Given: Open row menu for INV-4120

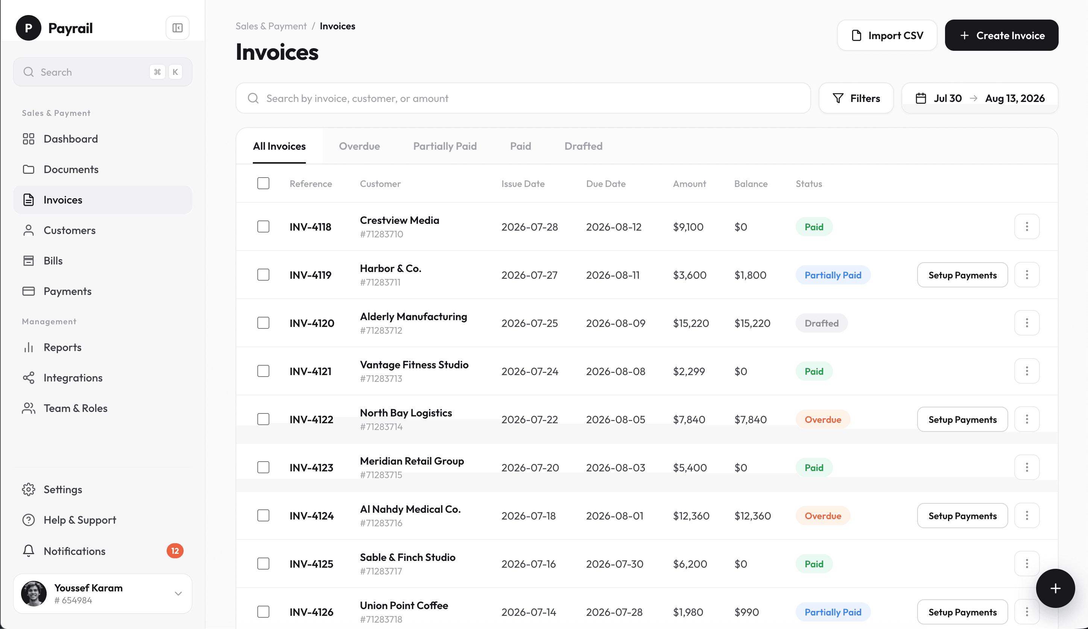Looking at the screenshot, I should (x=1027, y=323).
